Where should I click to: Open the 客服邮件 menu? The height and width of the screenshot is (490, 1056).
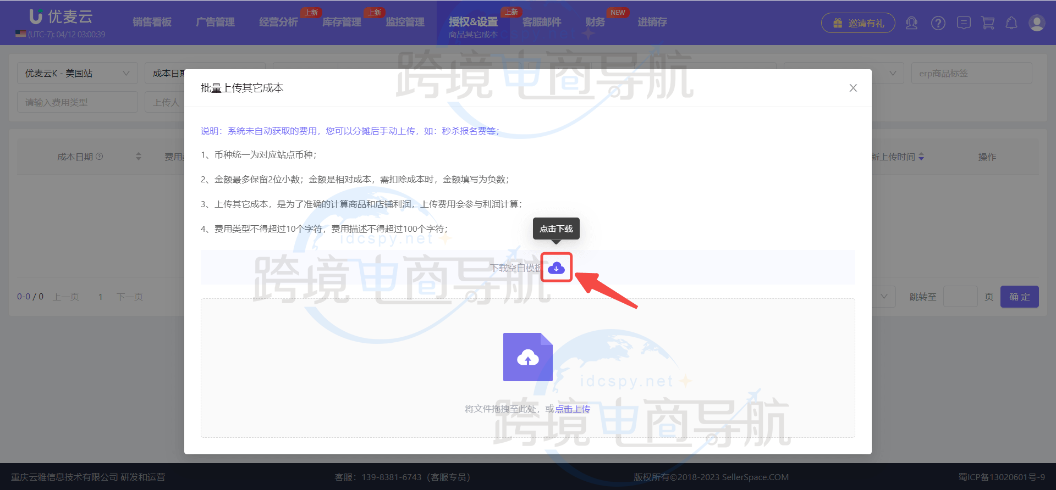coord(542,22)
